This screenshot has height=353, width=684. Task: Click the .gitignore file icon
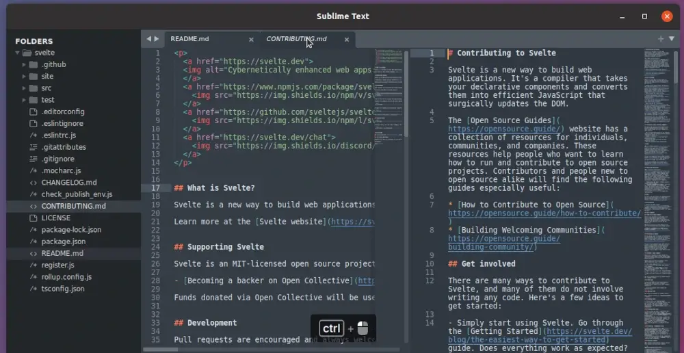click(x=33, y=159)
